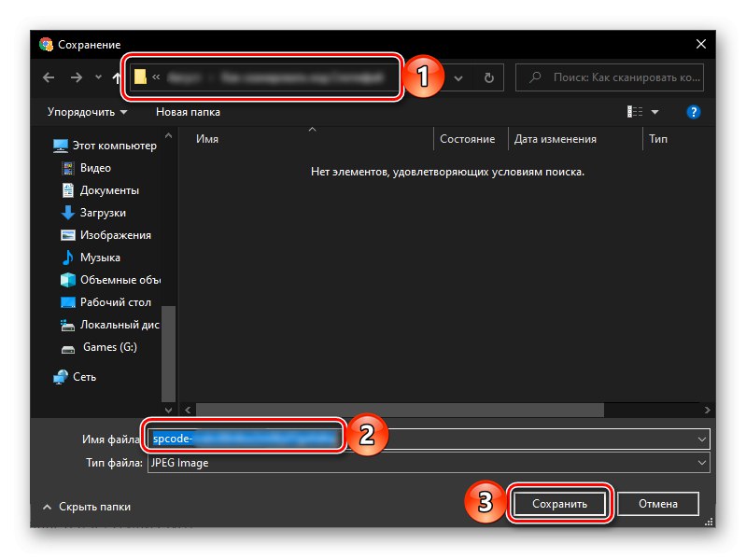Go back with the left arrow
The image size is (746, 558).
(49, 77)
